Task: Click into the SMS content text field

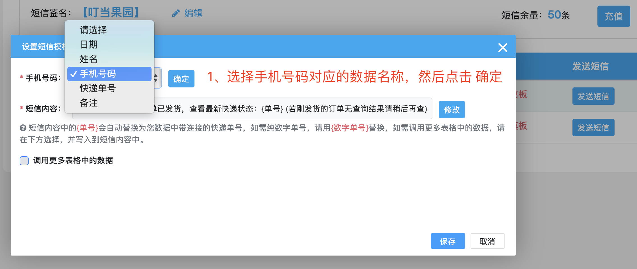Action: (x=292, y=109)
